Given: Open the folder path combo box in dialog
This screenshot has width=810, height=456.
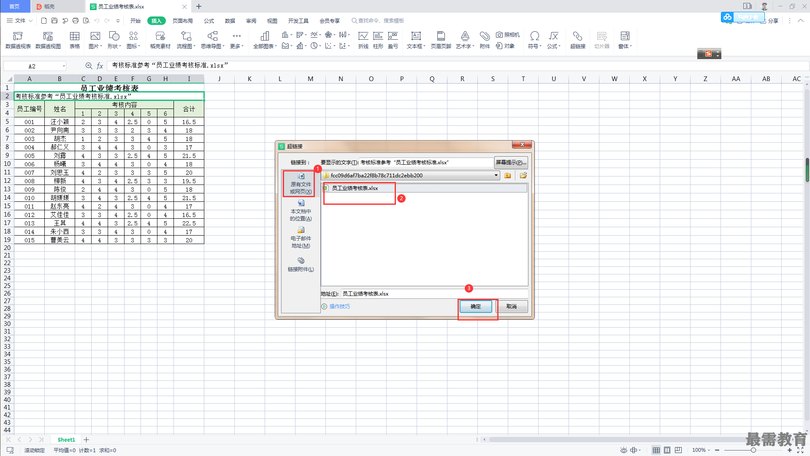Looking at the screenshot, I should [410, 176].
